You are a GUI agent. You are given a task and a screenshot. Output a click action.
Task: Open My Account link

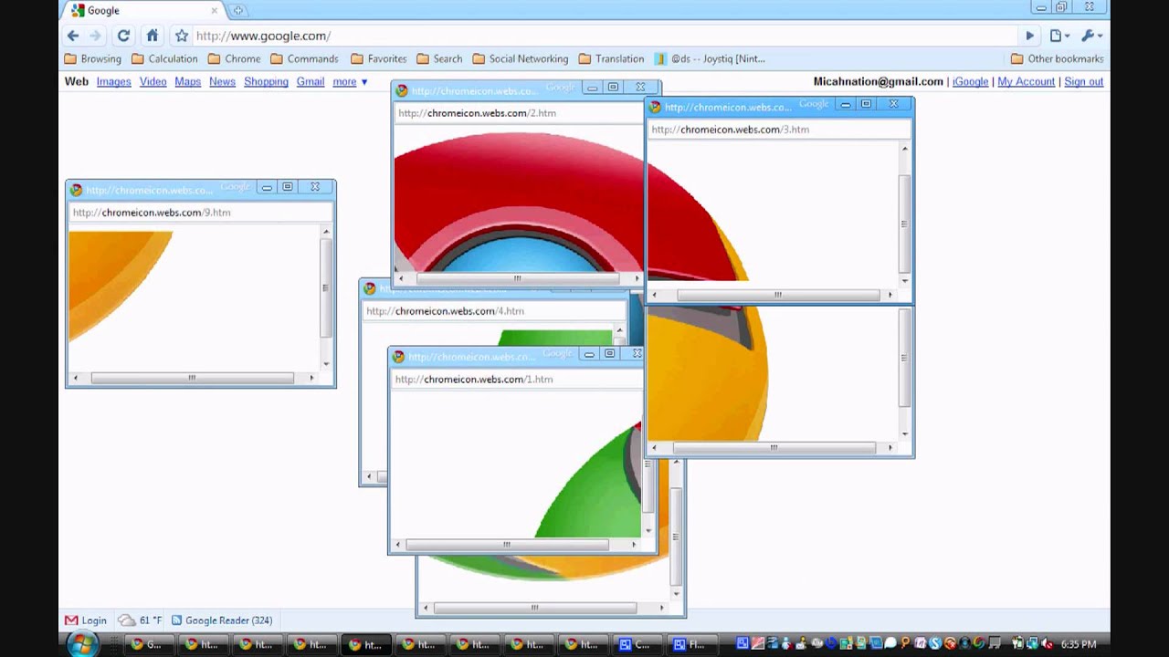tap(1026, 81)
